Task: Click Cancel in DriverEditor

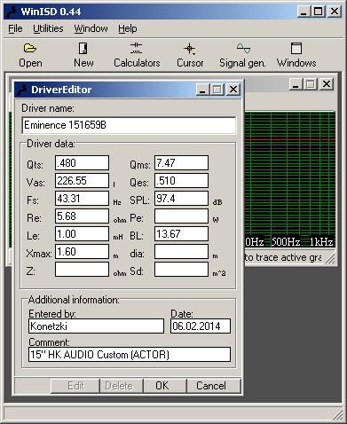Action: click(214, 386)
